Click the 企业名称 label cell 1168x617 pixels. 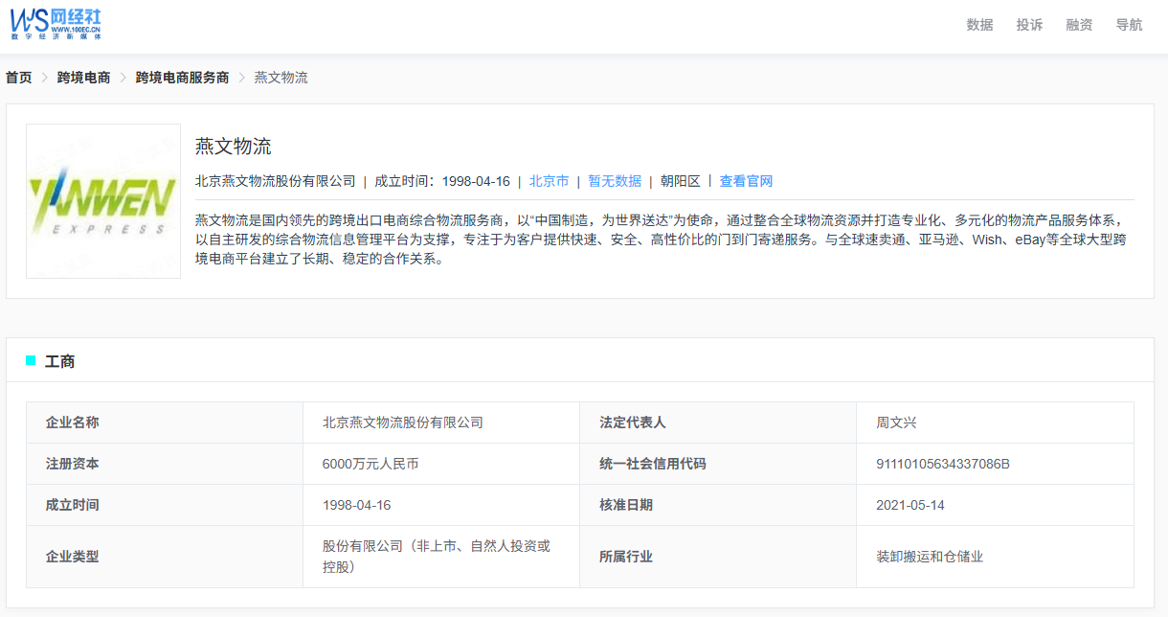click(x=165, y=423)
